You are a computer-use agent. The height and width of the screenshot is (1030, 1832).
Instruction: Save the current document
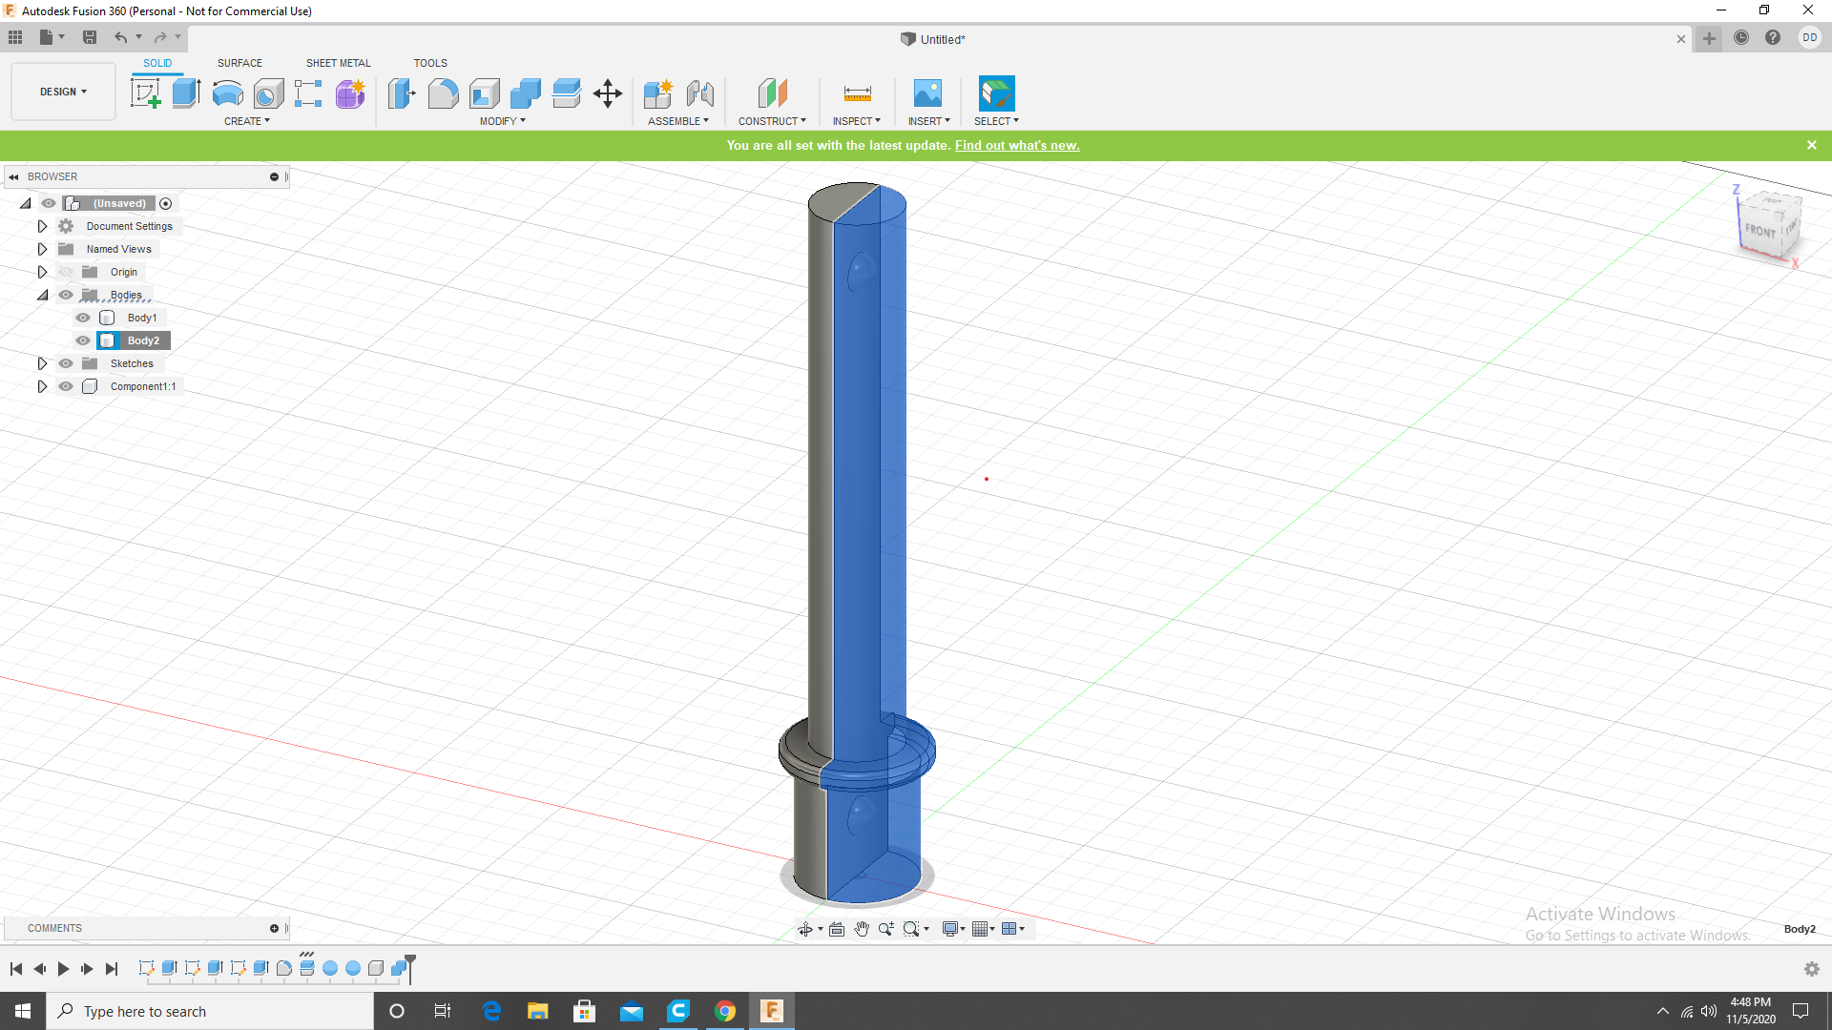[90, 37]
